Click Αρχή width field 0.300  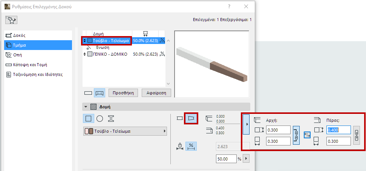coord(278,141)
